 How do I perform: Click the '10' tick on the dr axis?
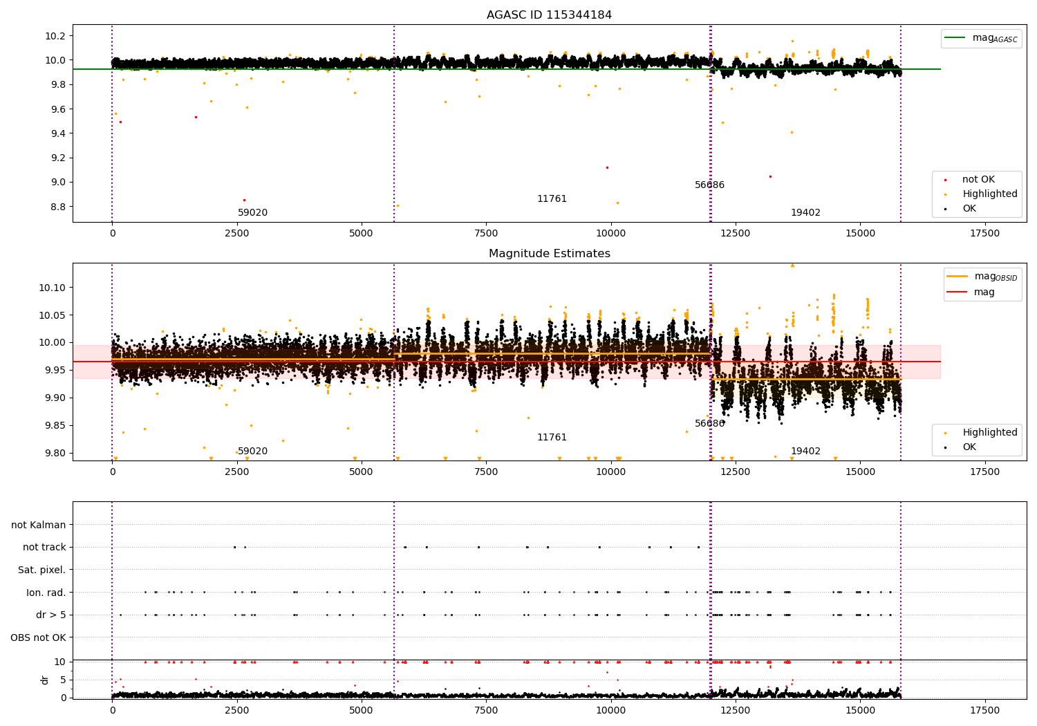tap(60, 662)
